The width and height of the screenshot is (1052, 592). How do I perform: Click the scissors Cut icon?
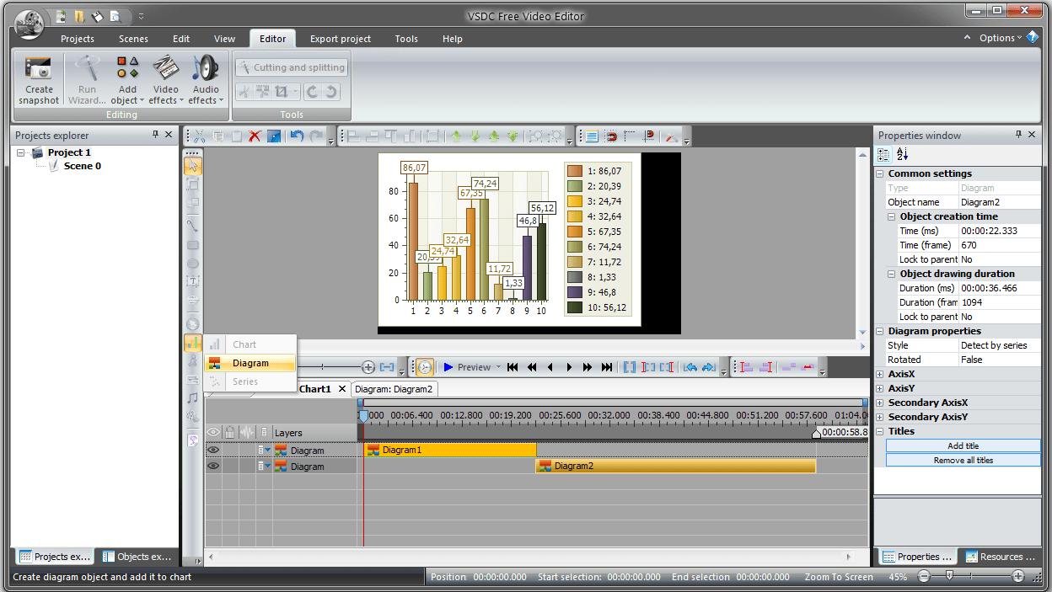[199, 136]
